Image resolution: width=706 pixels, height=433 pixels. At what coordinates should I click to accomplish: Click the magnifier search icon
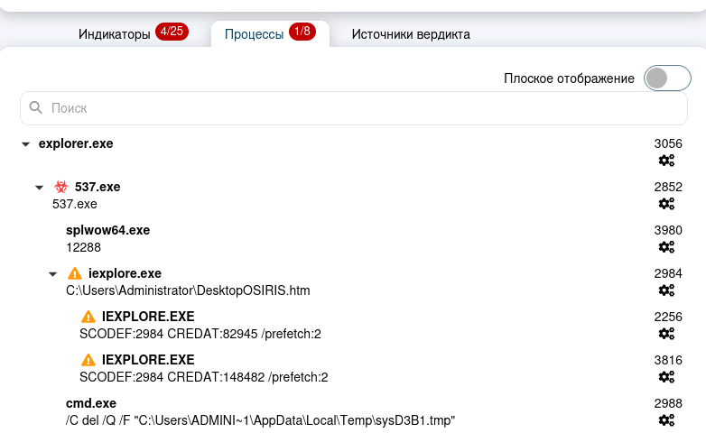(36, 108)
